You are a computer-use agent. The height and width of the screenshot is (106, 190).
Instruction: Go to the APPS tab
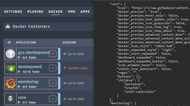[85, 12]
